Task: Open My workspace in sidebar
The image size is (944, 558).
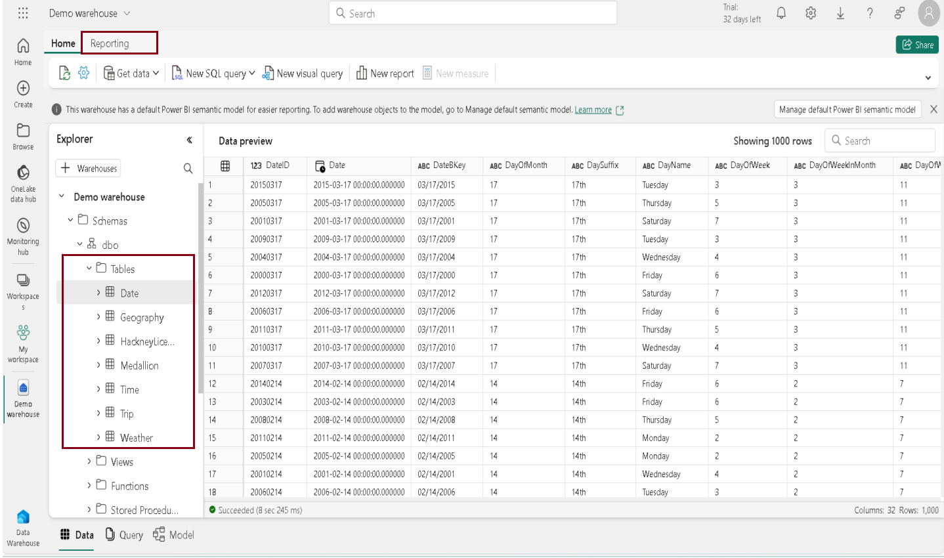Action: click(23, 344)
